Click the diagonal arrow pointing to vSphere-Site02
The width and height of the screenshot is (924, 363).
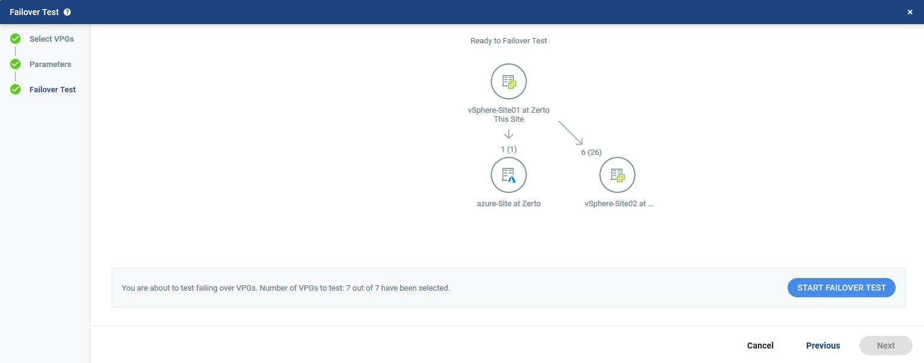[570, 133]
